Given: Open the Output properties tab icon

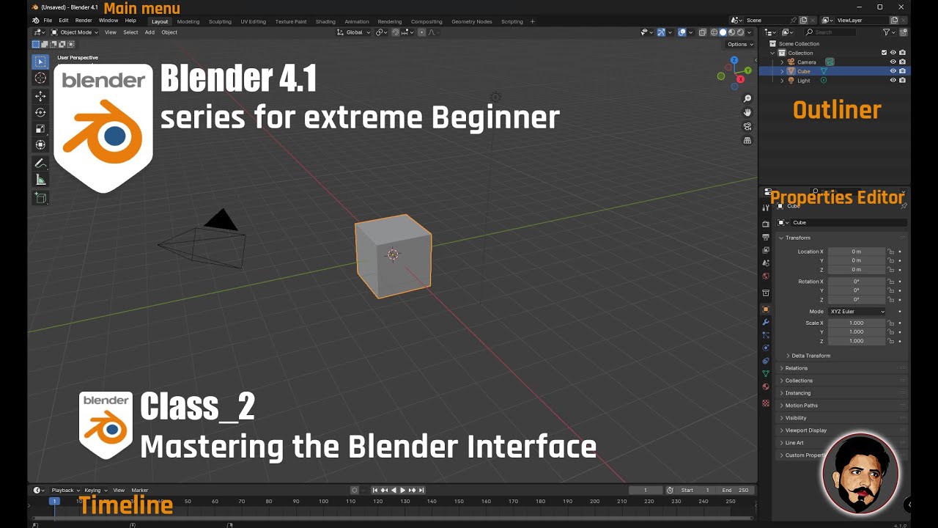Looking at the screenshot, I should (x=766, y=237).
